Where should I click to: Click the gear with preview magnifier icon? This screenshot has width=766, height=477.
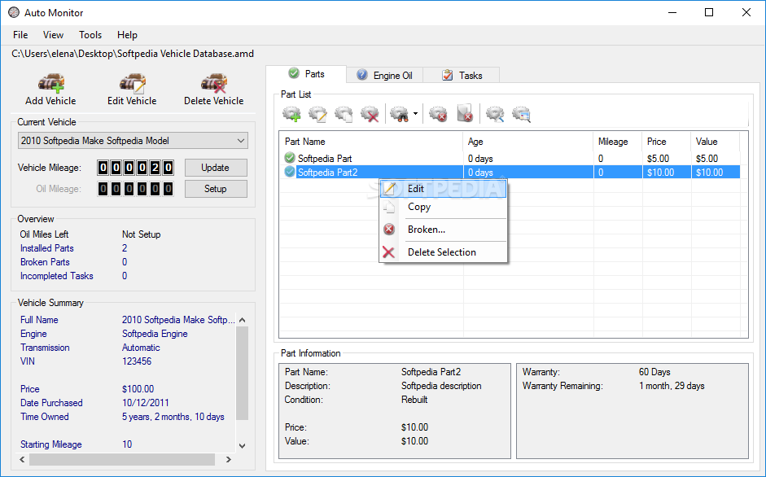click(521, 114)
